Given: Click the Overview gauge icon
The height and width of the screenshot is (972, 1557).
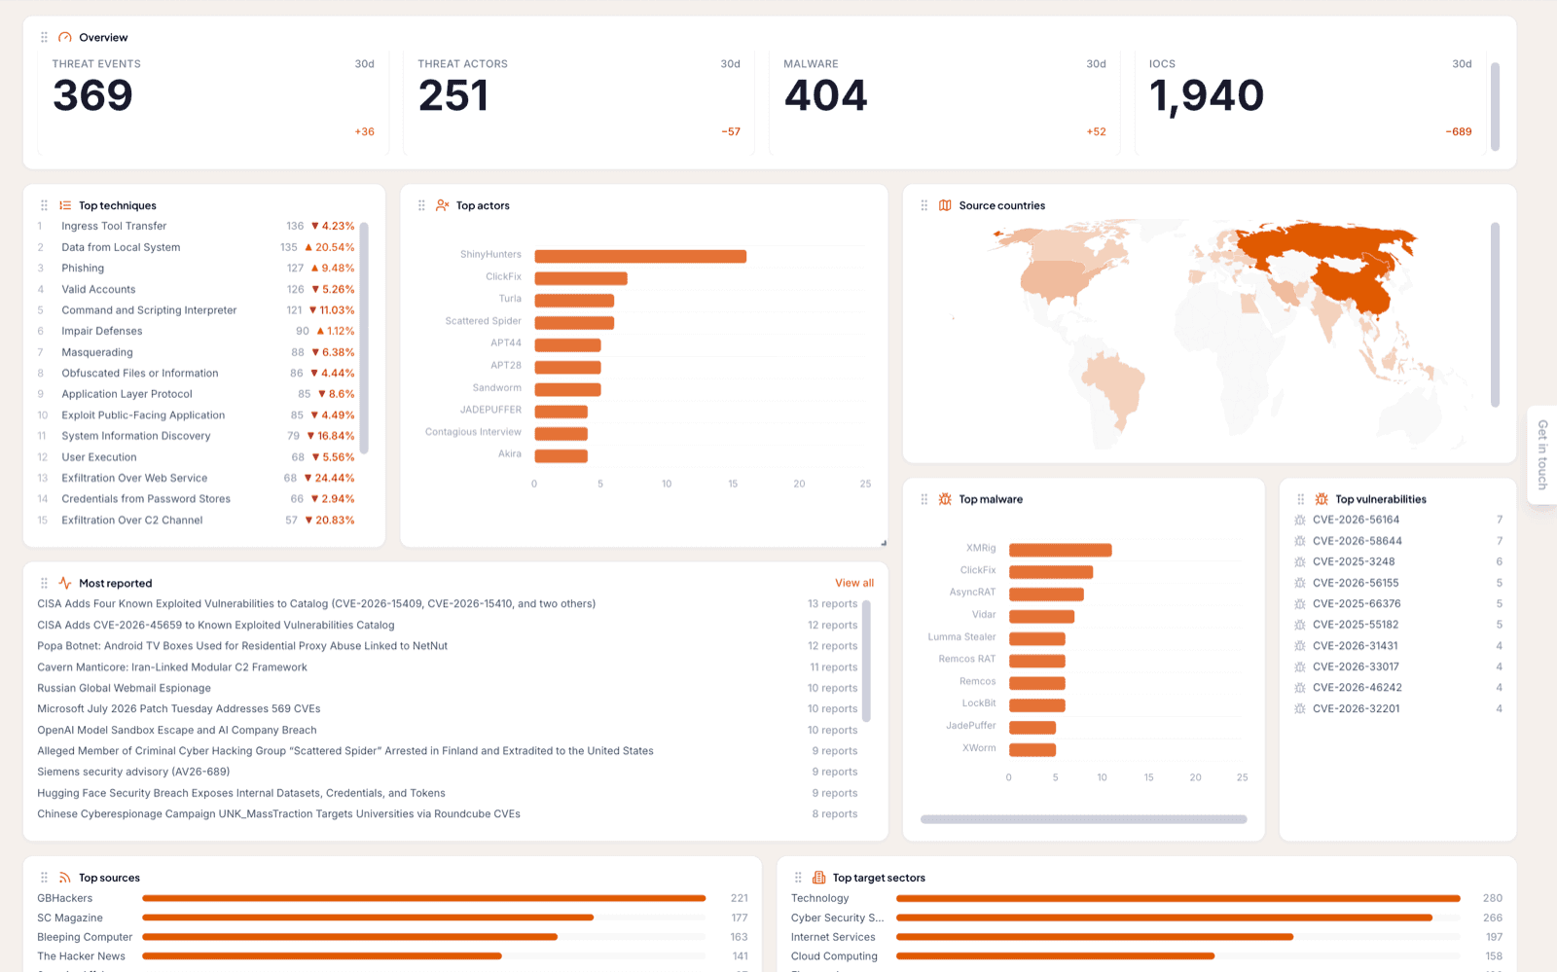Looking at the screenshot, I should click(65, 37).
